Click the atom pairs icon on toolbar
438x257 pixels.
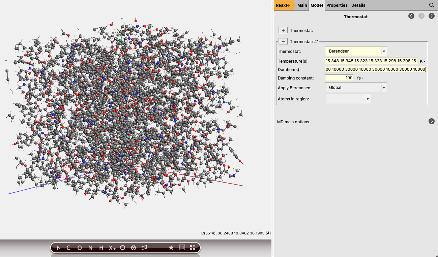point(192,248)
